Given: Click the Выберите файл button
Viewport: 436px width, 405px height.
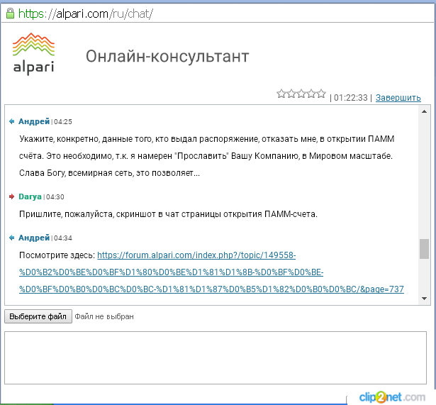Looking at the screenshot, I should (x=38, y=316).
